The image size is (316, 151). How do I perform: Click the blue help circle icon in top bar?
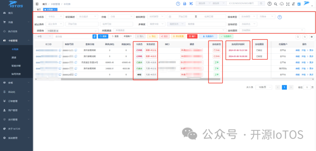pyautogui.click(x=178, y=4)
